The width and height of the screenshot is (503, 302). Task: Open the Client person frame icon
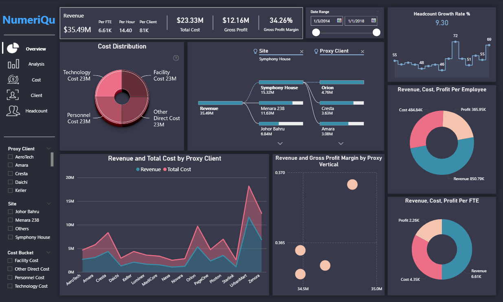click(x=13, y=95)
